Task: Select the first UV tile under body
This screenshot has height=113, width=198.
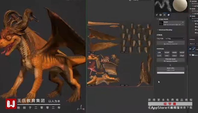Action: point(196,24)
